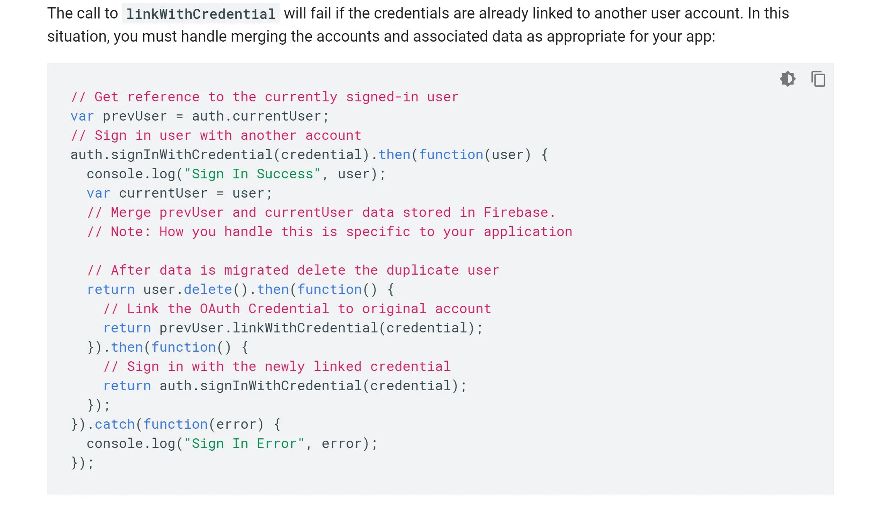Click the "Sign In Success" string
The image size is (870, 510).
tap(252, 174)
